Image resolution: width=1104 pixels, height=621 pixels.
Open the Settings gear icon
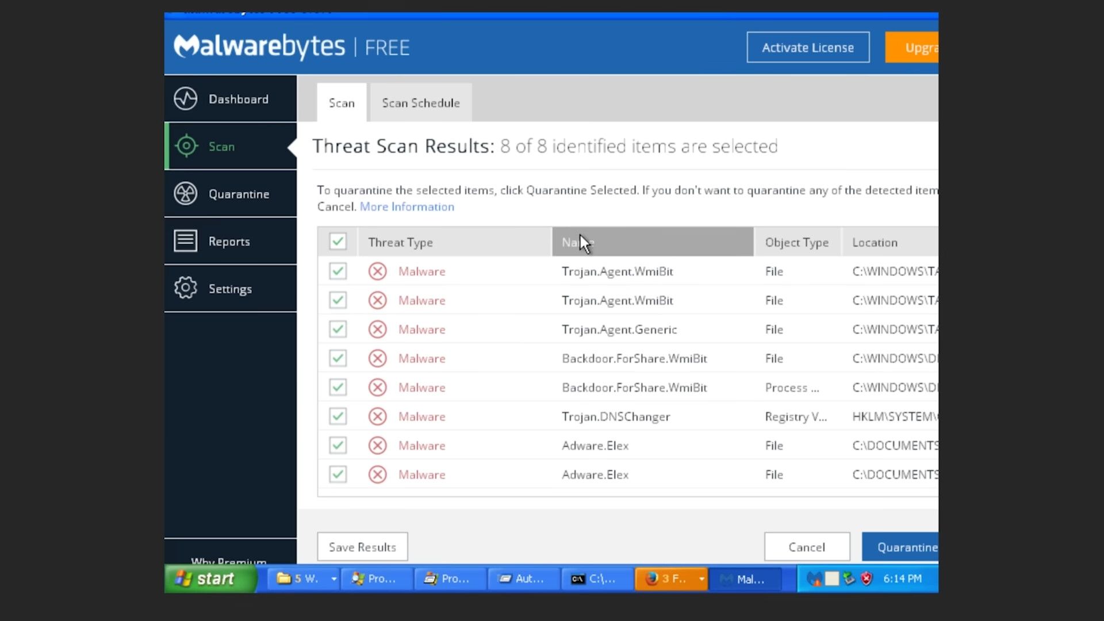coord(186,288)
